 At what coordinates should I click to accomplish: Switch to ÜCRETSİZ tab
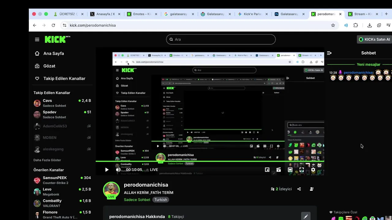pyautogui.click(x=68, y=14)
